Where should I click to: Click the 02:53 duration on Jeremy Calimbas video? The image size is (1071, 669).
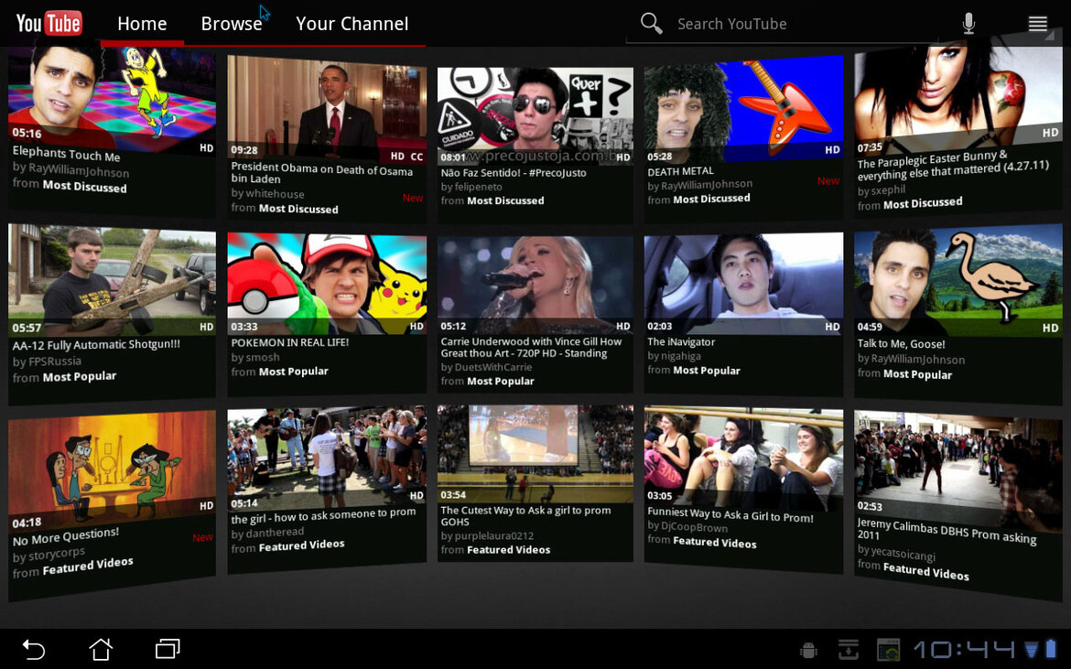pos(870,506)
